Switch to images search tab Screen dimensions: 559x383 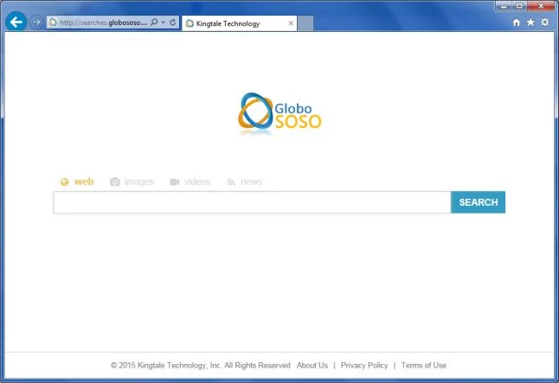(132, 182)
